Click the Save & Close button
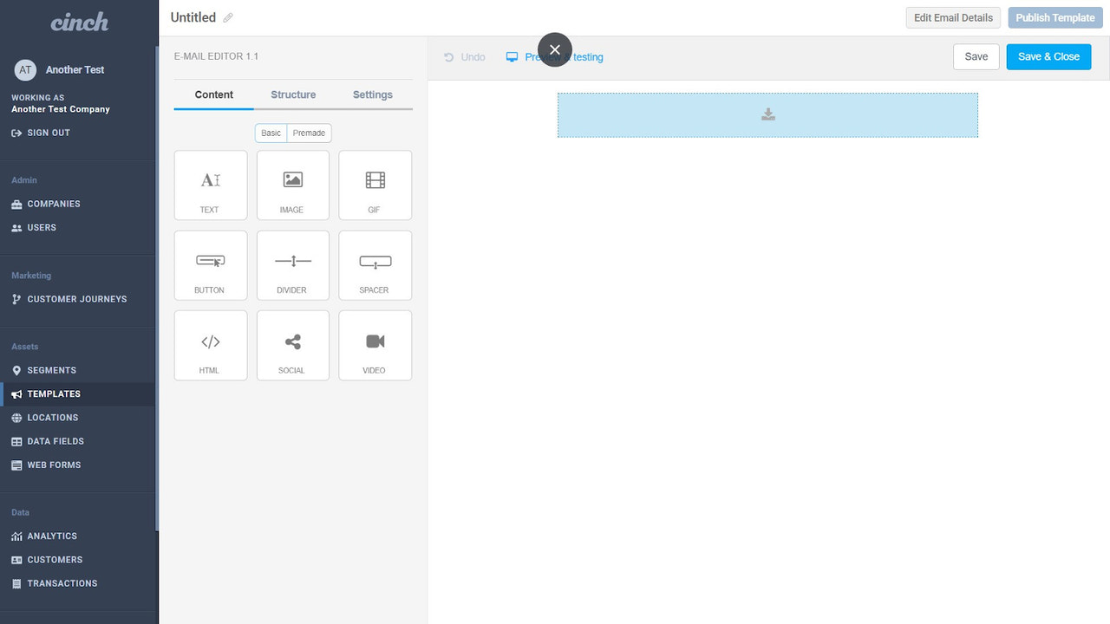The image size is (1110, 624). tap(1048, 55)
